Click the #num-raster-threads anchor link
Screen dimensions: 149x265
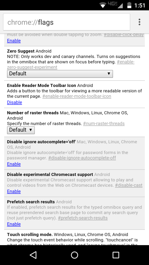coord(104,123)
